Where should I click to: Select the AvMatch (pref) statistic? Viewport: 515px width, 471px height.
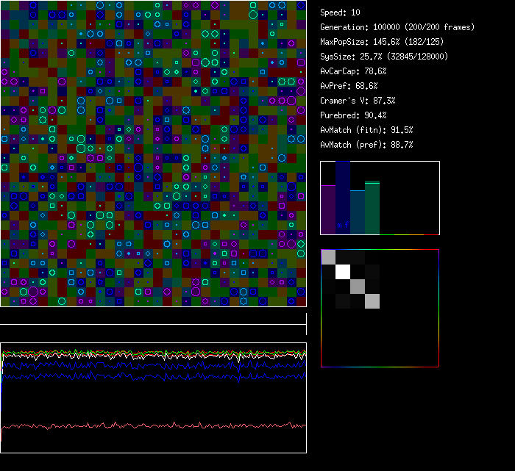click(366, 145)
